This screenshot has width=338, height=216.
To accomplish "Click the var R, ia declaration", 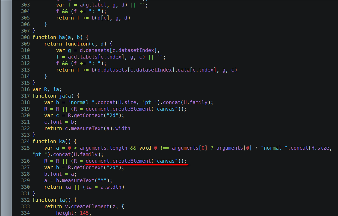I will [x=47, y=89].
